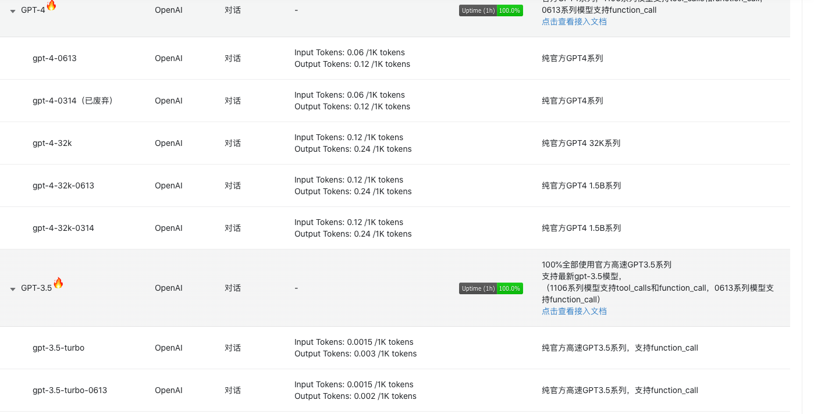Click the GPT-4 group title text
The image size is (814, 414).
[x=33, y=10]
